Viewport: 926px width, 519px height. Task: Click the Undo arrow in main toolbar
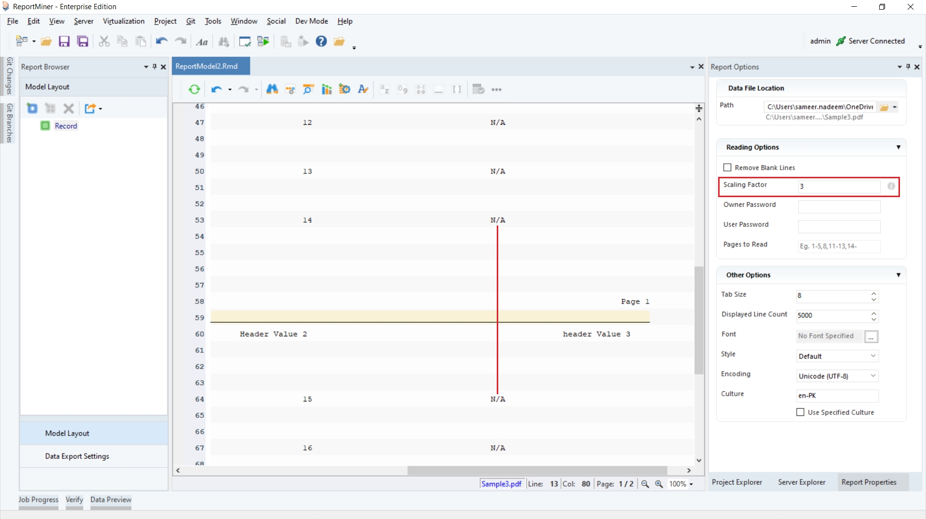tap(161, 41)
